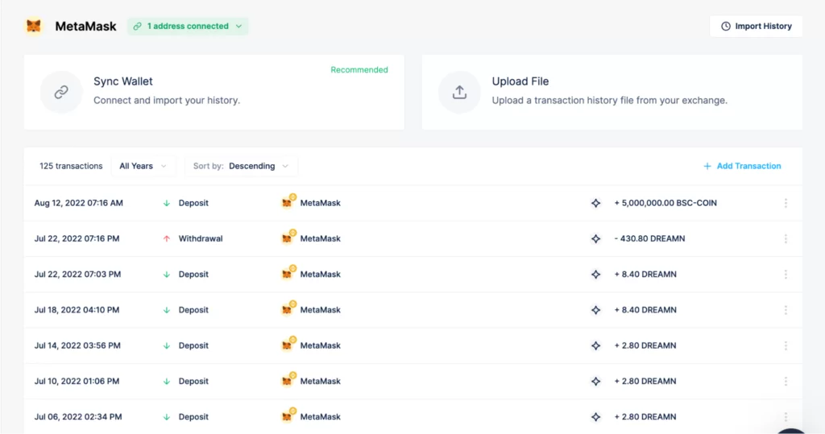The height and width of the screenshot is (434, 825).
Task: Click MetaMask wallet icon in Jul 18 row
Action: [288, 309]
